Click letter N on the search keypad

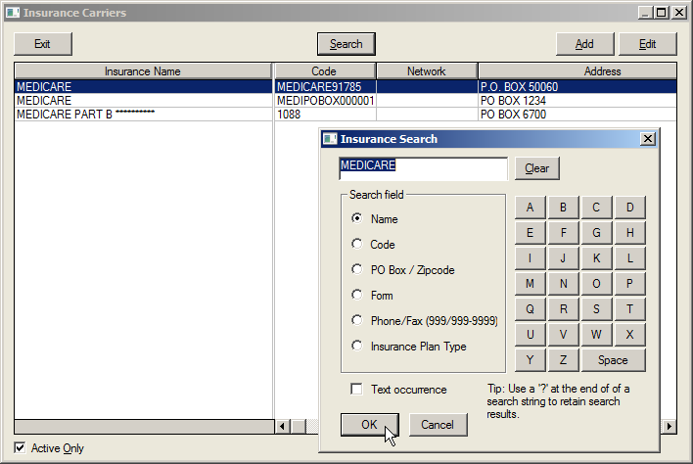(x=563, y=284)
